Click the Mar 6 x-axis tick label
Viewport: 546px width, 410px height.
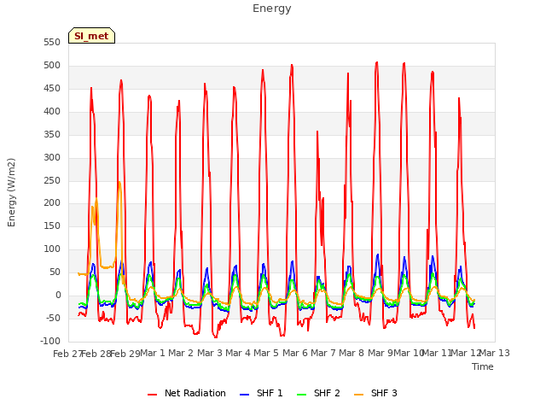[295, 353]
